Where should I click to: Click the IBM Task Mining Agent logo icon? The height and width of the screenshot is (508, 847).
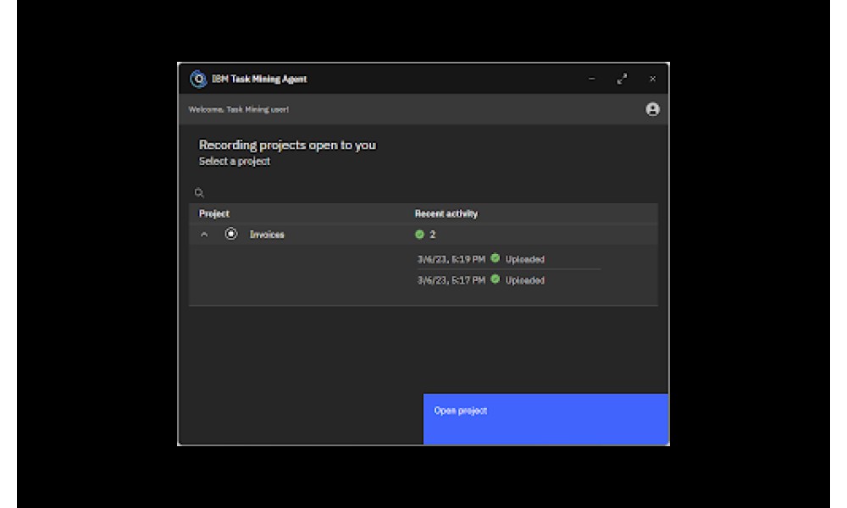[198, 79]
